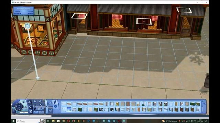Image resolution: width=220 pixels, height=123 pixels.
Task: Pick the blue striped fence thumbnail
Action: tap(69, 109)
